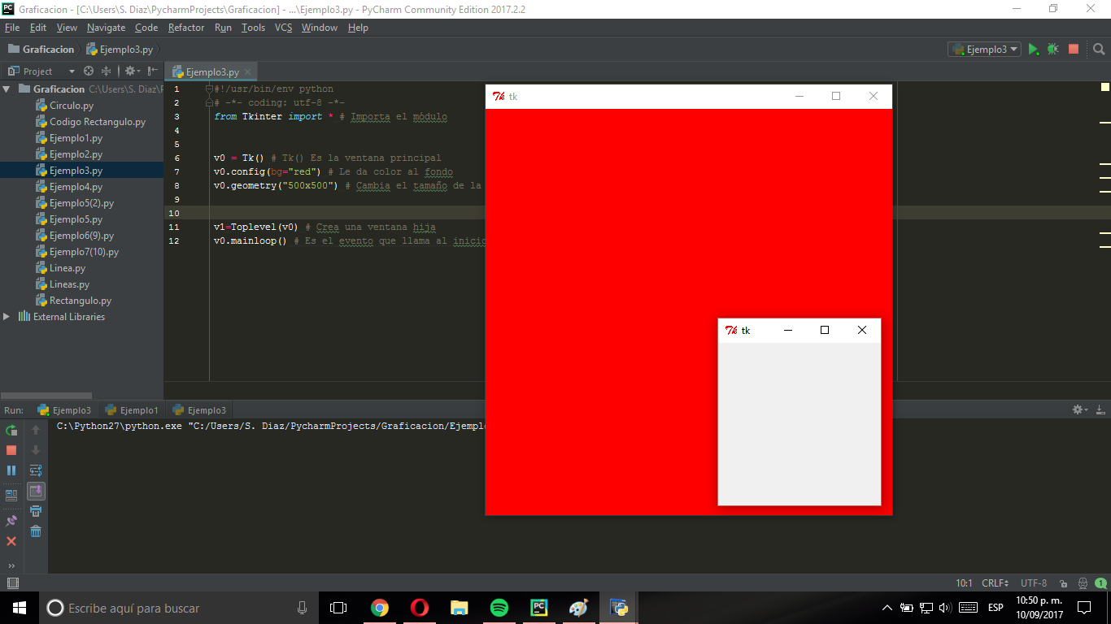
Task: Pause console output with the pause icon
Action: [11, 470]
